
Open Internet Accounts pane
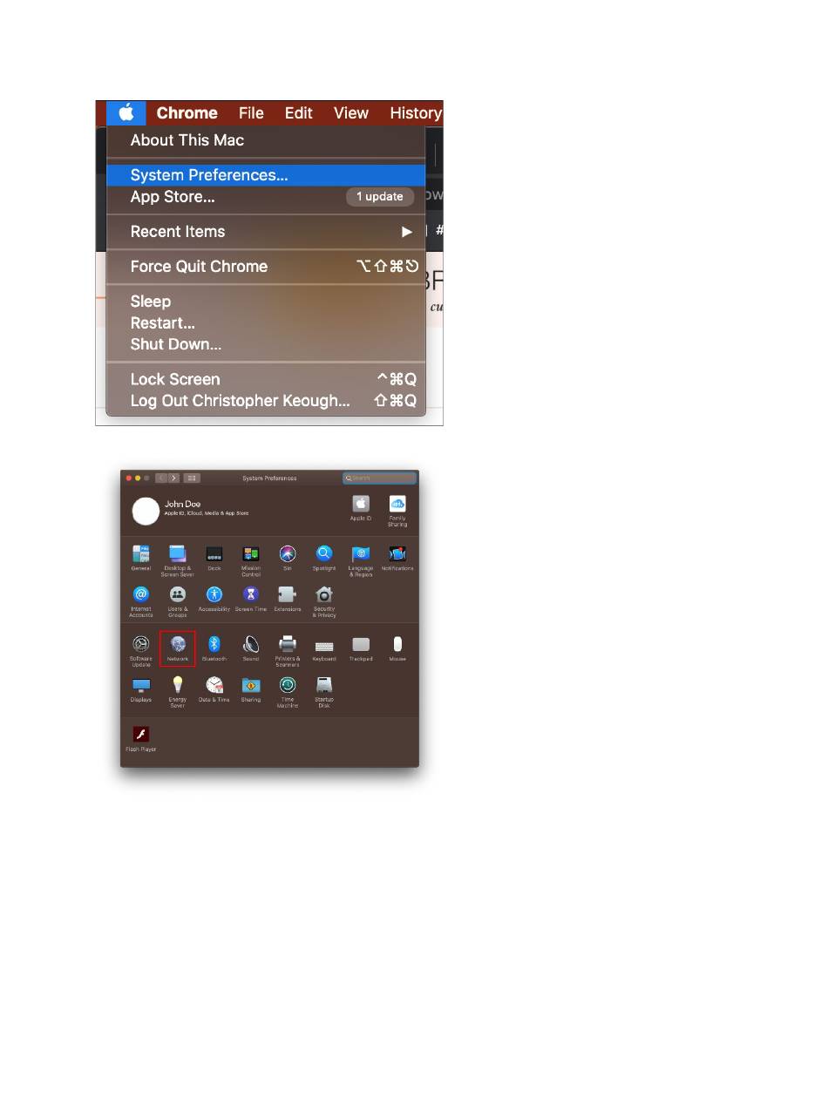(140, 601)
